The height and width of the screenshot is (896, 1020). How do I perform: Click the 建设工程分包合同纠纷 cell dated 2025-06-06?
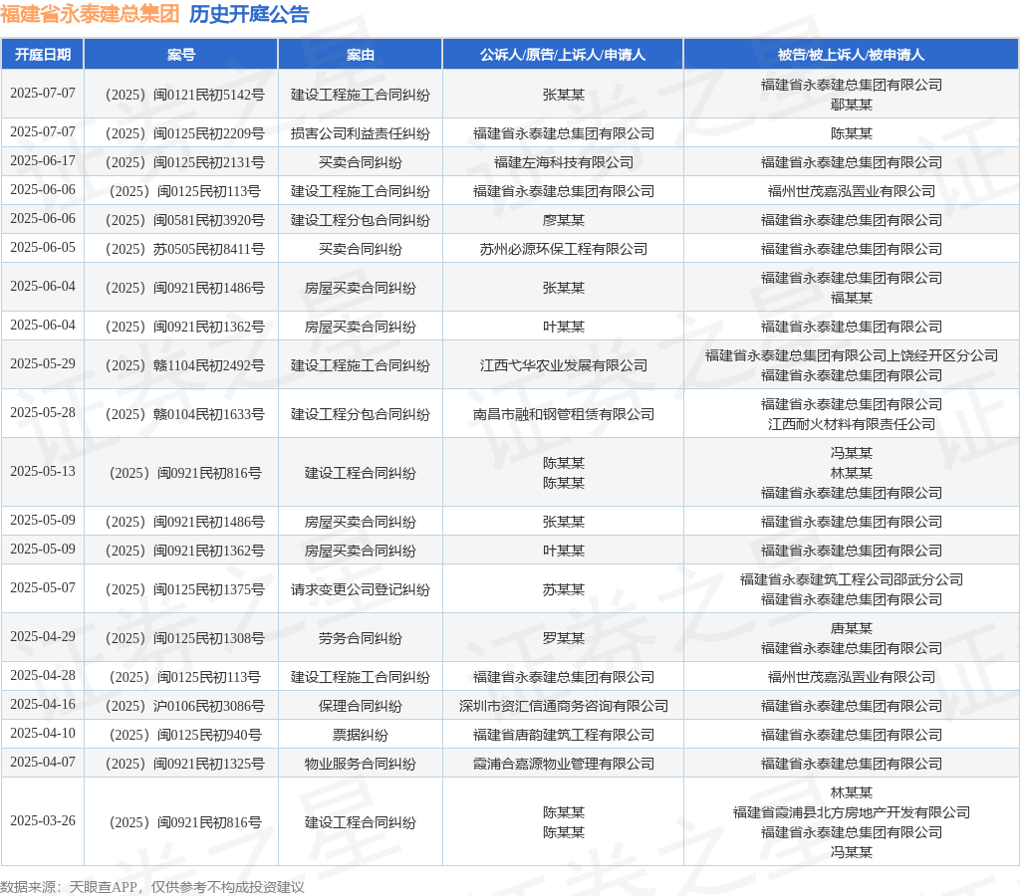coord(361,220)
